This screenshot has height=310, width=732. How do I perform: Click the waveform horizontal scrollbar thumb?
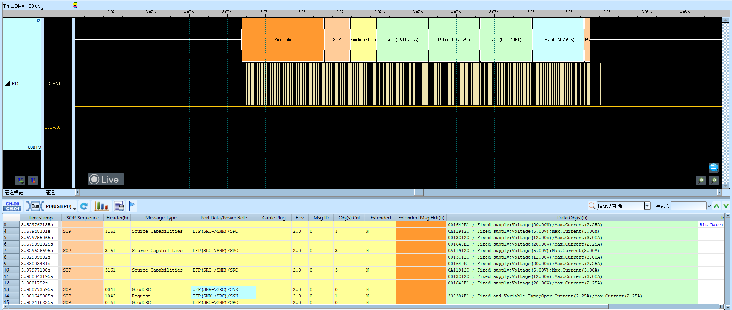coord(419,192)
